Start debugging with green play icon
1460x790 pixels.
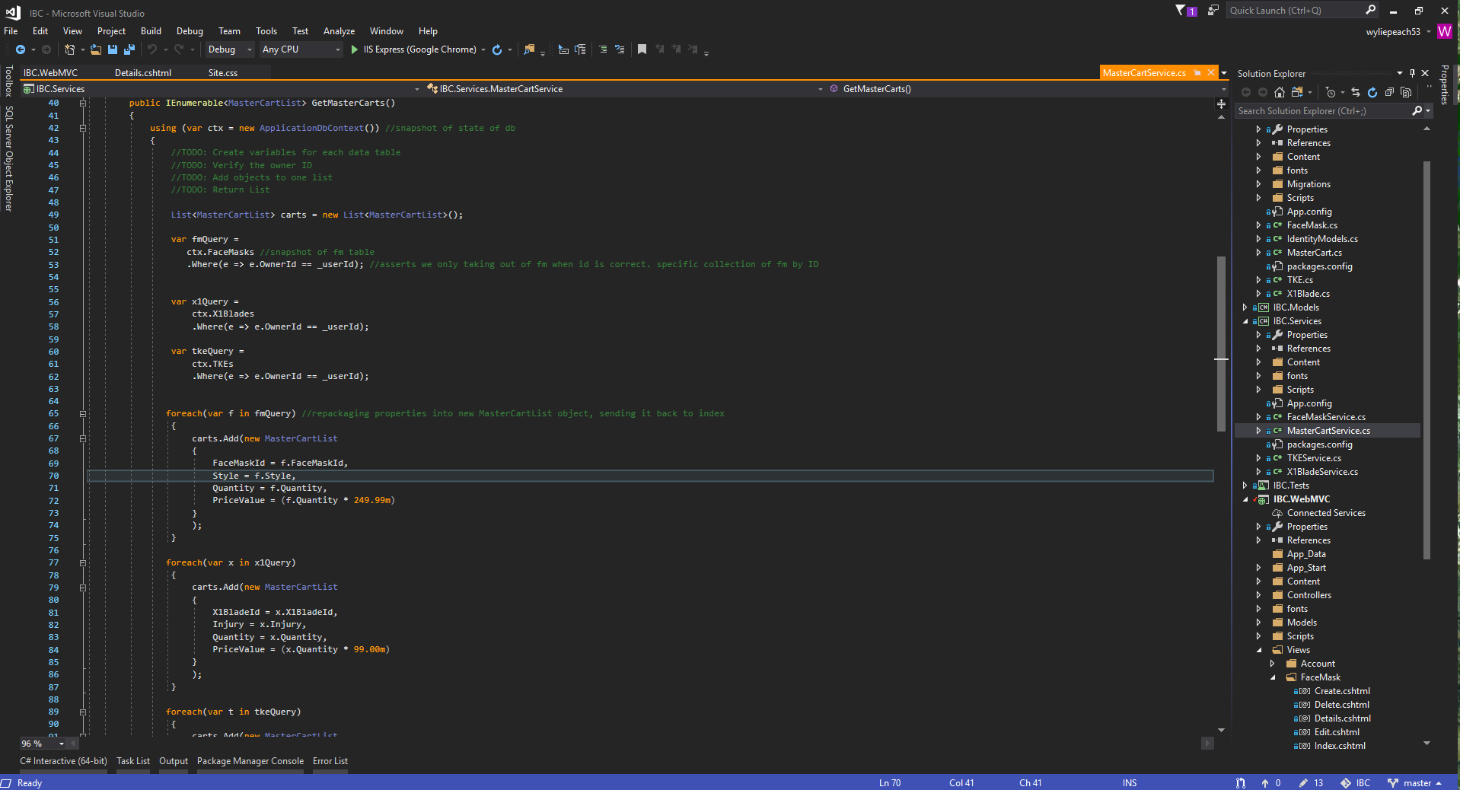click(354, 49)
